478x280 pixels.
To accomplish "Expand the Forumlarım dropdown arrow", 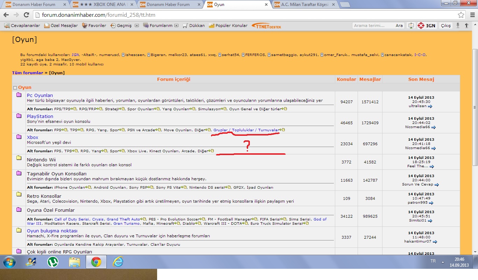I will point(176,26).
